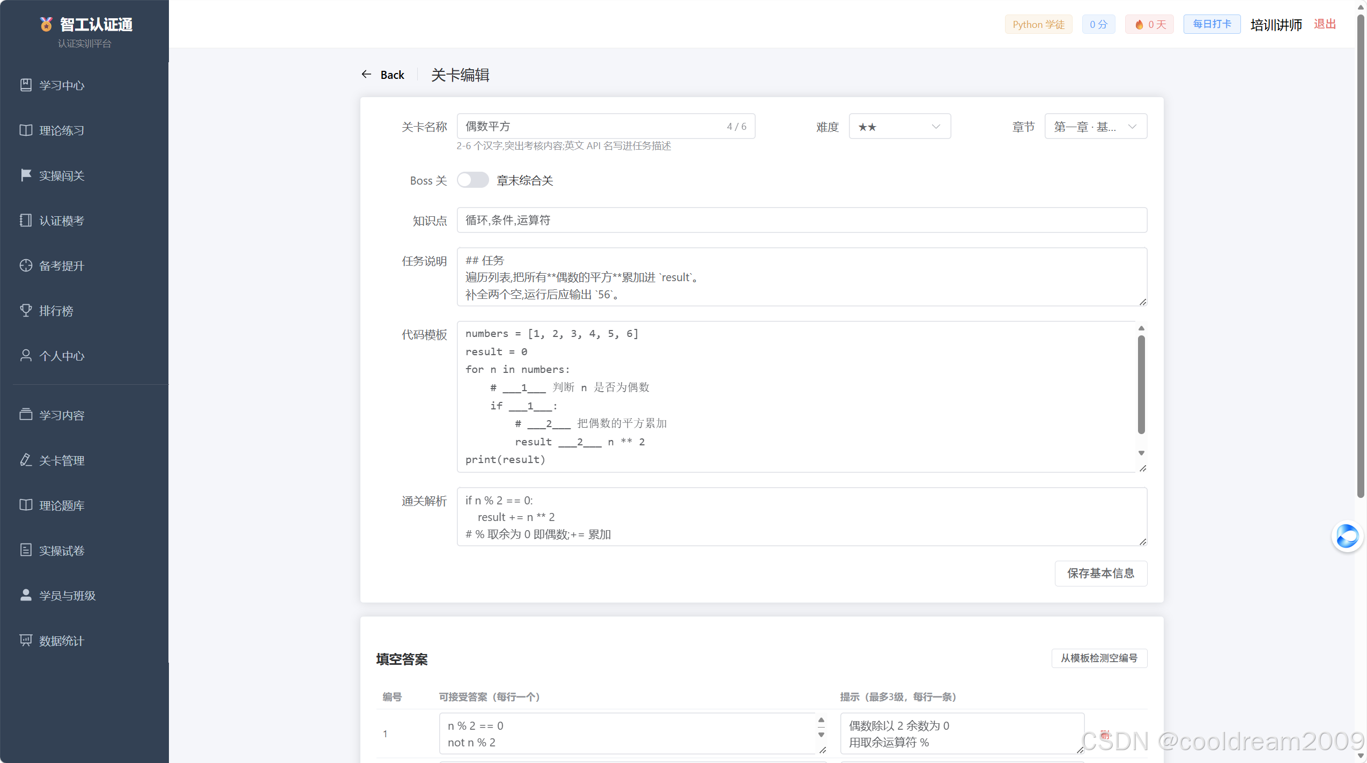This screenshot has width=1367, height=763.
Task: Click the 学习内容 folder icon in the sidebar
Action: point(26,415)
